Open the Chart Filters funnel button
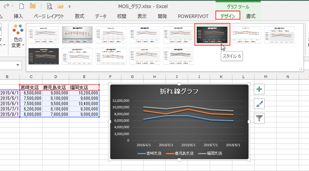Image resolution: width=309 pixels, height=171 pixels. [x=259, y=118]
